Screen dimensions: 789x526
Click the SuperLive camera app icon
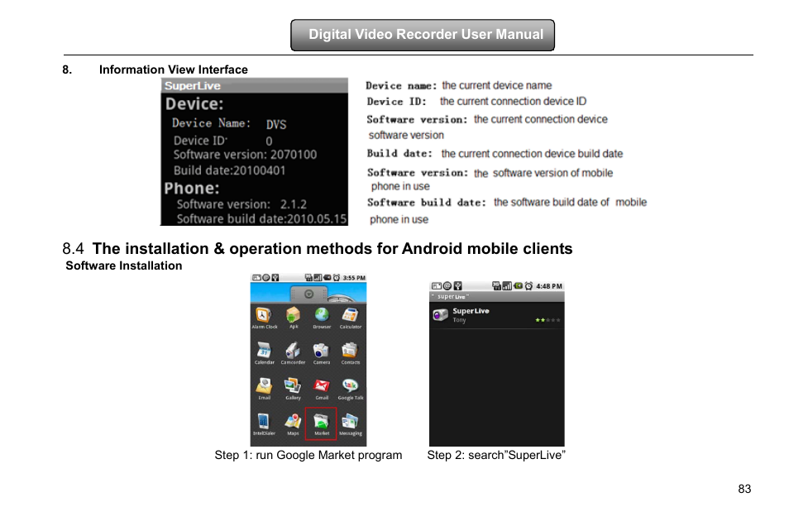pos(440,315)
